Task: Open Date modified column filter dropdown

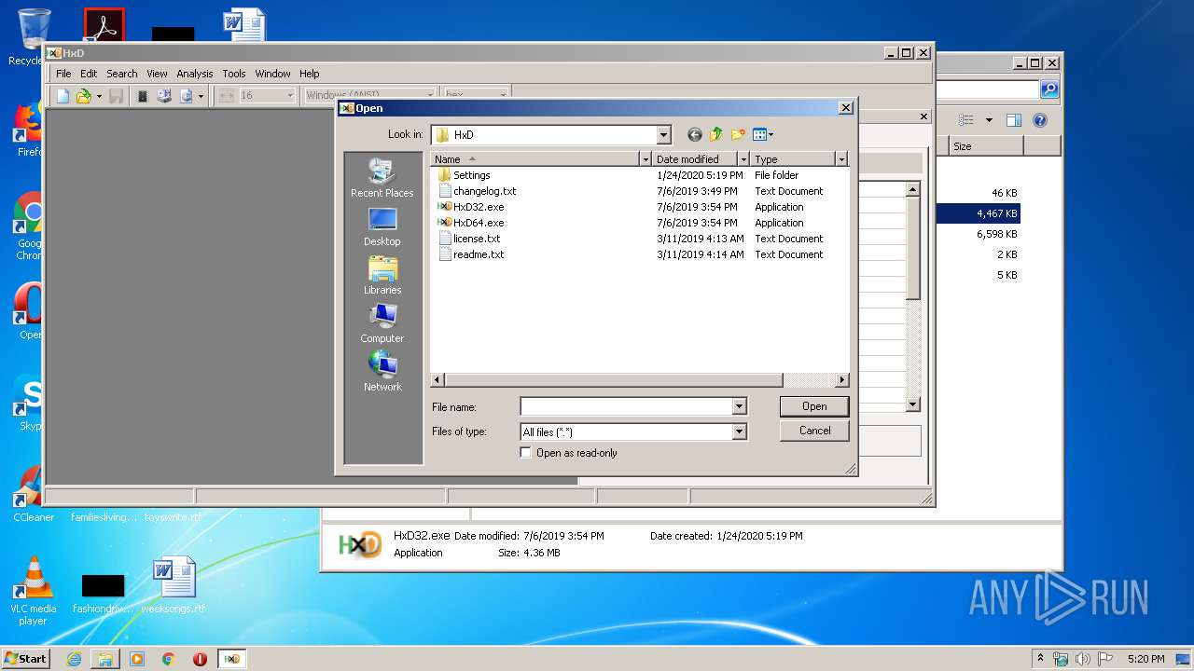Action: 743,159
